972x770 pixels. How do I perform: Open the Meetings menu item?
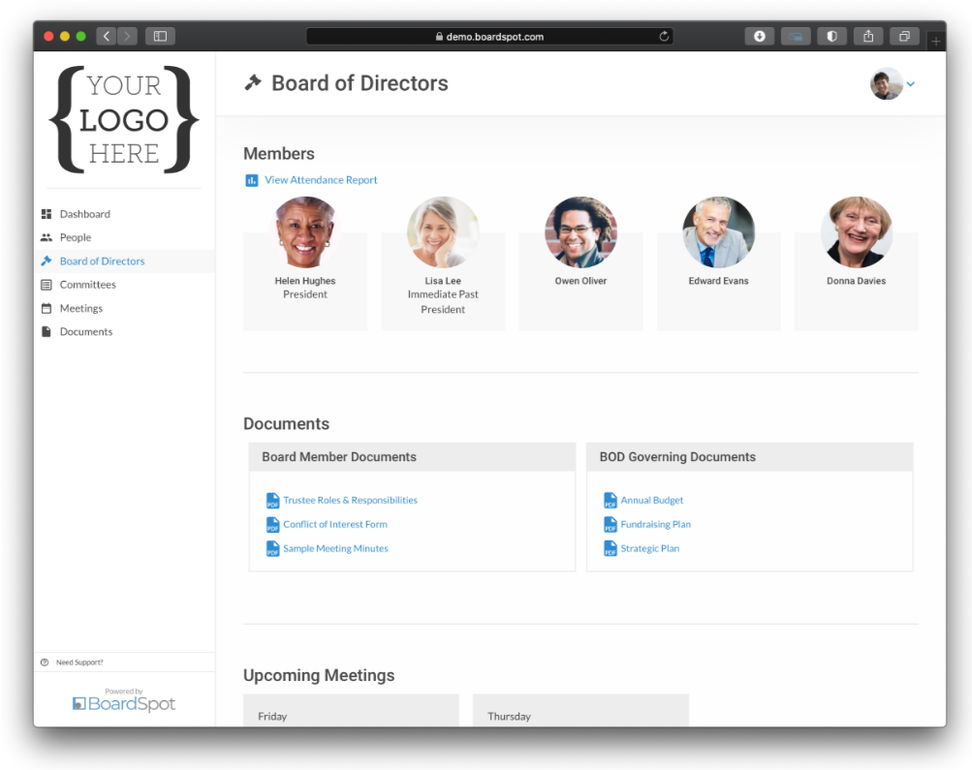(80, 308)
